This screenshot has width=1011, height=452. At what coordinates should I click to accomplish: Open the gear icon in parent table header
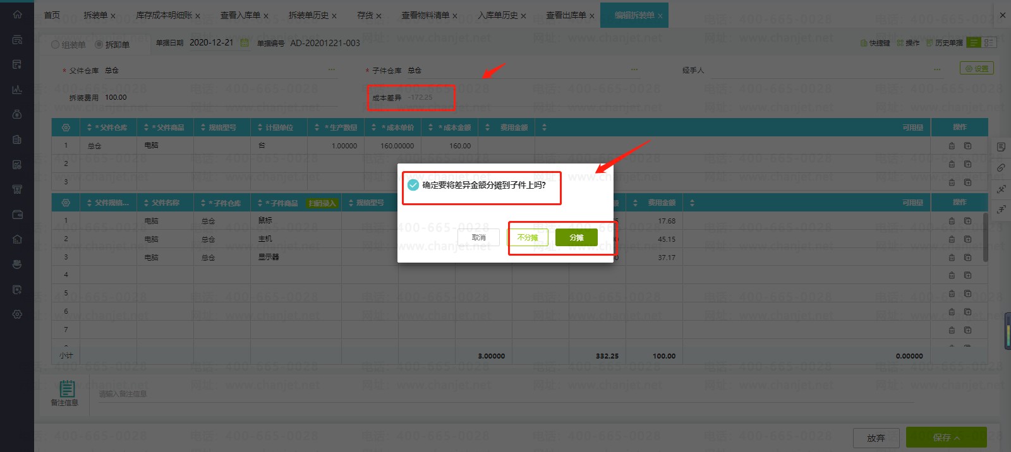(x=66, y=128)
